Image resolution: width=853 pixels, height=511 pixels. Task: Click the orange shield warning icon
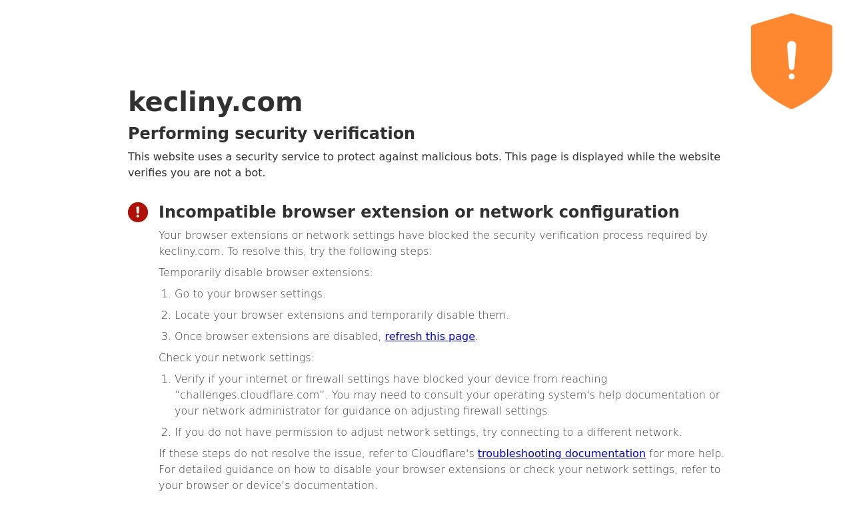pyautogui.click(x=792, y=61)
